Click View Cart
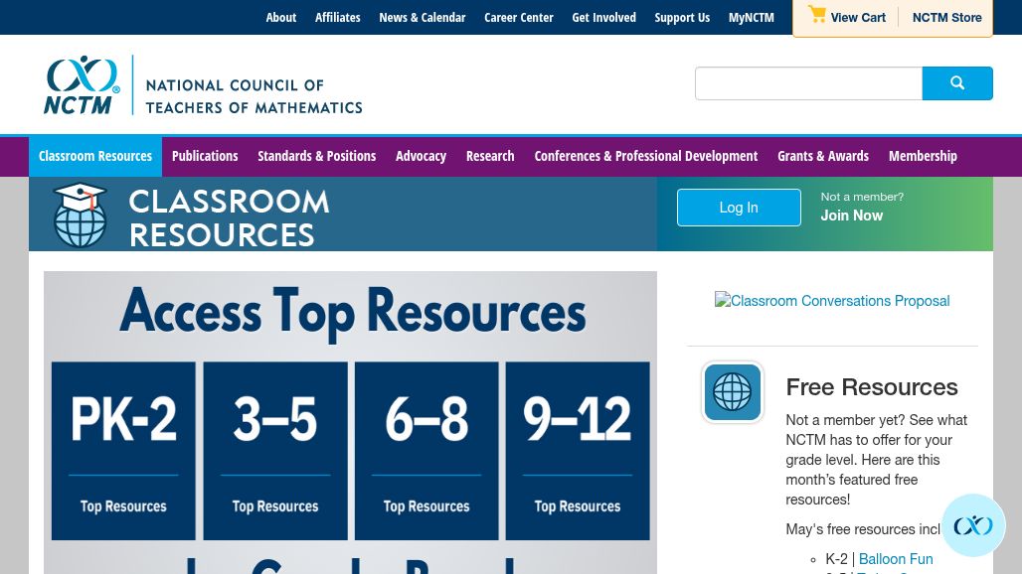Screen dimensions: 1022x574 [858, 18]
